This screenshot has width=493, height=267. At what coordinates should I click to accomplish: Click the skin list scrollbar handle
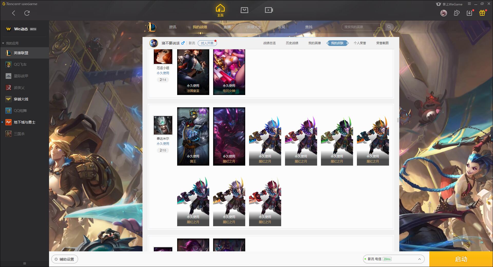point(398,120)
